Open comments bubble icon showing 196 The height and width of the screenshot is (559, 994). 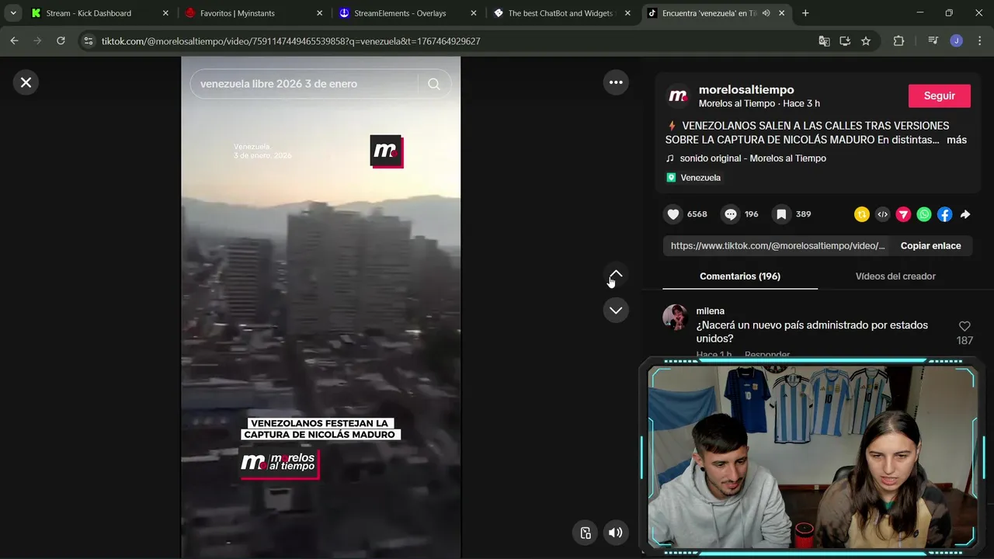[x=731, y=214]
